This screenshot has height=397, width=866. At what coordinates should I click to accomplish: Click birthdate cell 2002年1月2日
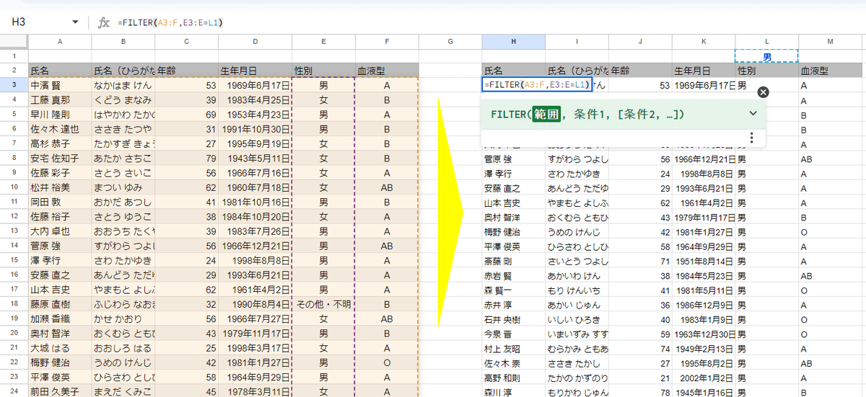tap(704, 377)
